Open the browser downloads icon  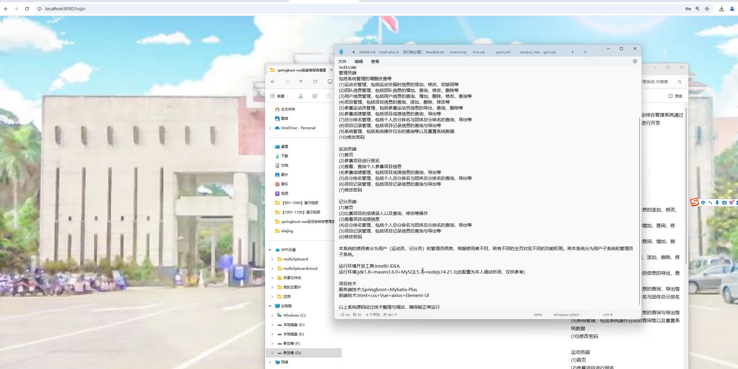[x=721, y=9]
